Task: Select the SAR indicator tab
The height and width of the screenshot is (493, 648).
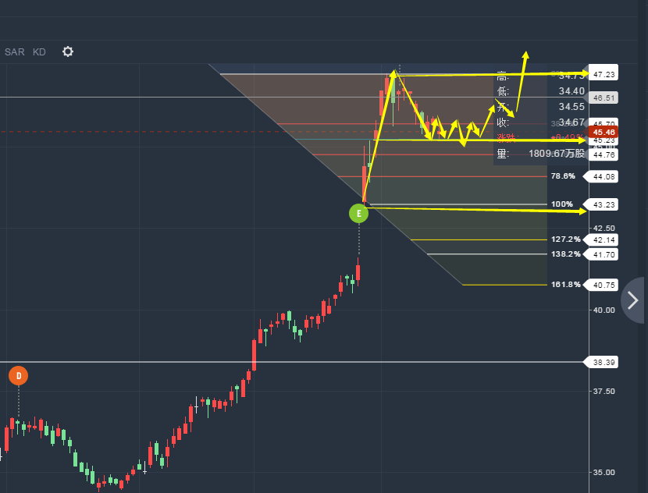Action: (x=15, y=52)
